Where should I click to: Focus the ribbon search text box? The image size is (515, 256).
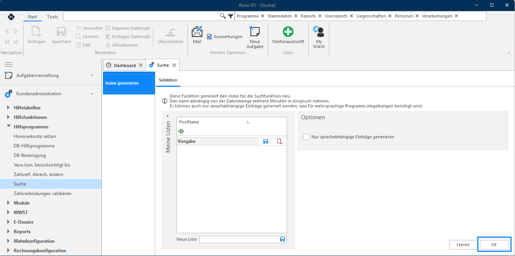click(x=141, y=16)
